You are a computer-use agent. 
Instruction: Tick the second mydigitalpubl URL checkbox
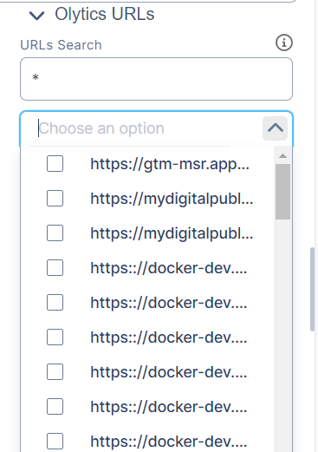click(x=55, y=233)
